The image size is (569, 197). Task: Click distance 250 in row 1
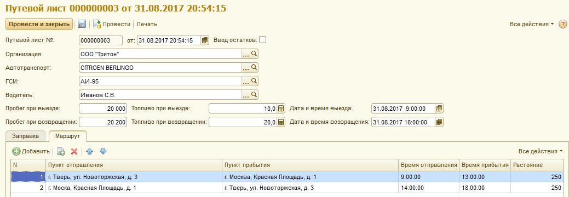pos(537,177)
